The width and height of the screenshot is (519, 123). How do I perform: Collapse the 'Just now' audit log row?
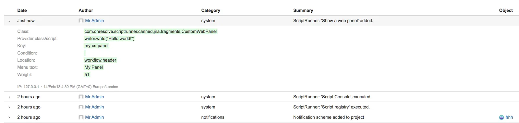tap(9, 21)
